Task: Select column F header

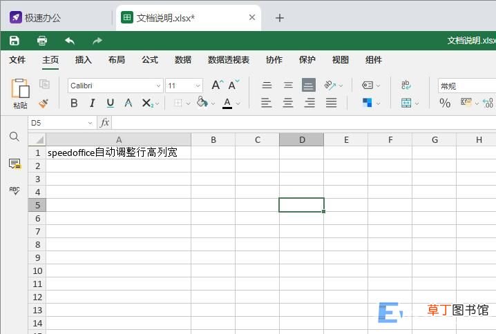Action: [390, 139]
